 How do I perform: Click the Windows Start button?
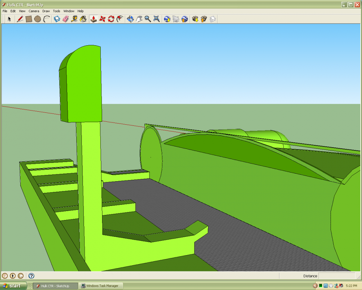point(13,286)
